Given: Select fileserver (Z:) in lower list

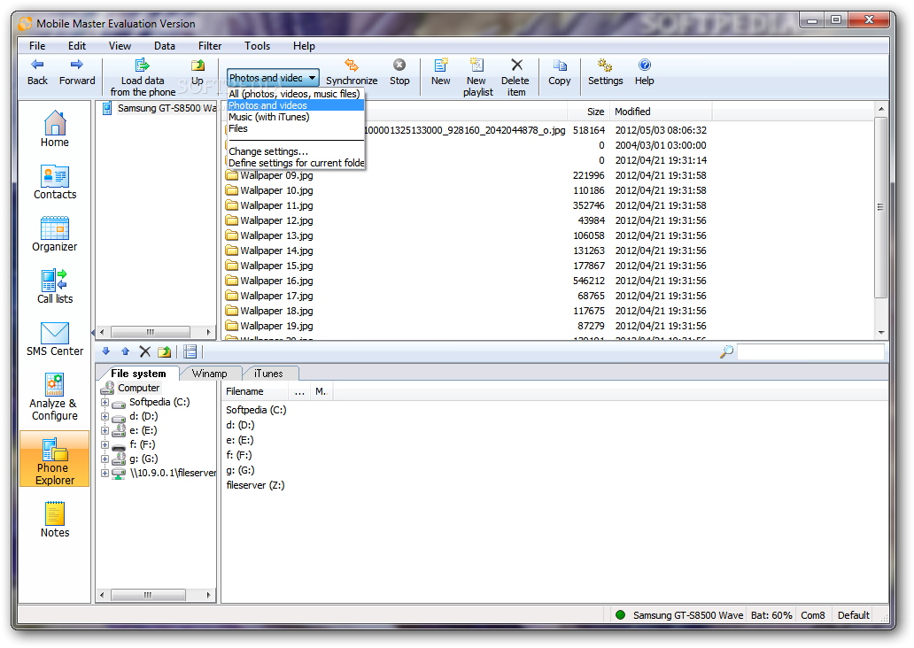Looking at the screenshot, I should click(x=255, y=485).
